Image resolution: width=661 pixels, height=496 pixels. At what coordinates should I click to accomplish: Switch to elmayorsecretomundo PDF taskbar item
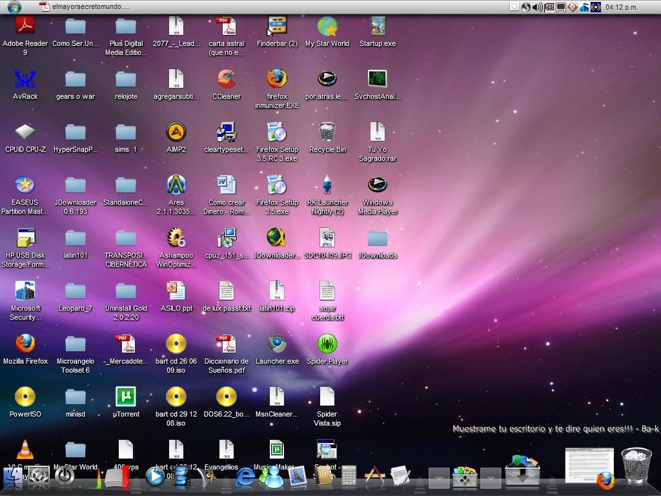pyautogui.click(x=85, y=6)
